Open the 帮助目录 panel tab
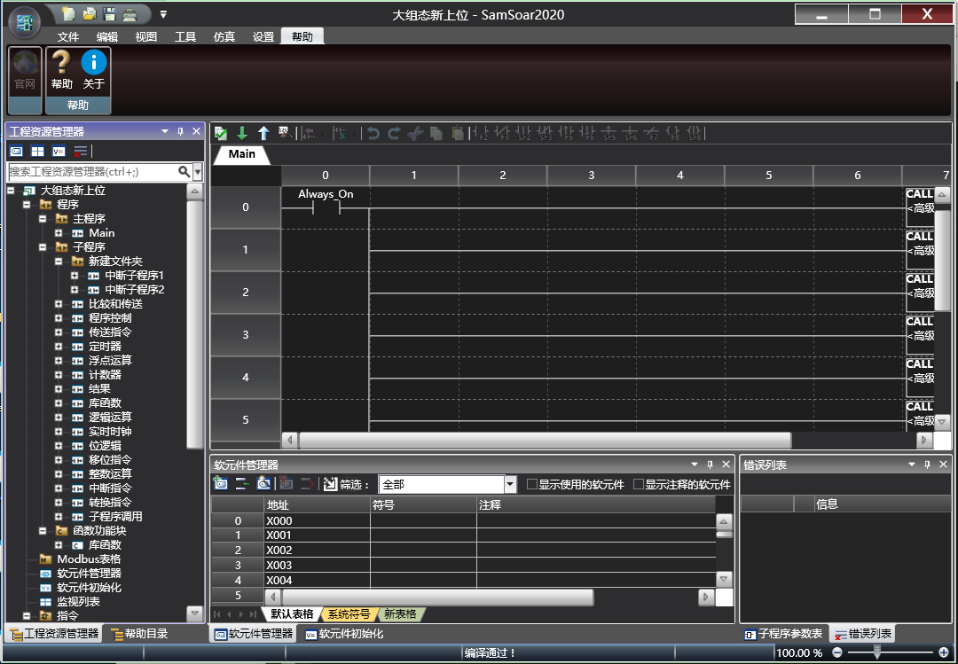Viewport: 958px width, 664px height. pyautogui.click(x=138, y=634)
